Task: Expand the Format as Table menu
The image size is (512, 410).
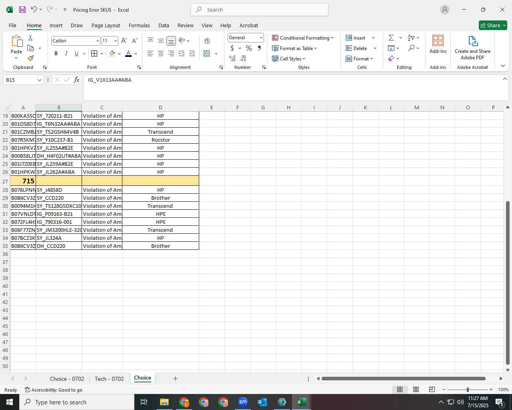Action: pyautogui.click(x=294, y=48)
